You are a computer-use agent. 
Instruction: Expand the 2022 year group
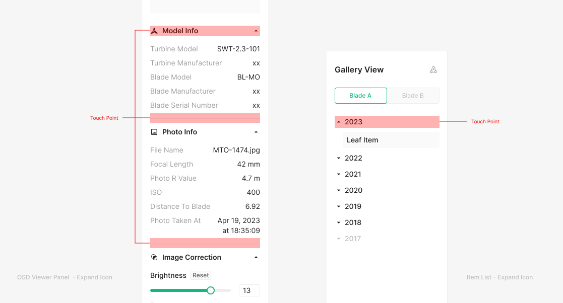pyautogui.click(x=339, y=158)
